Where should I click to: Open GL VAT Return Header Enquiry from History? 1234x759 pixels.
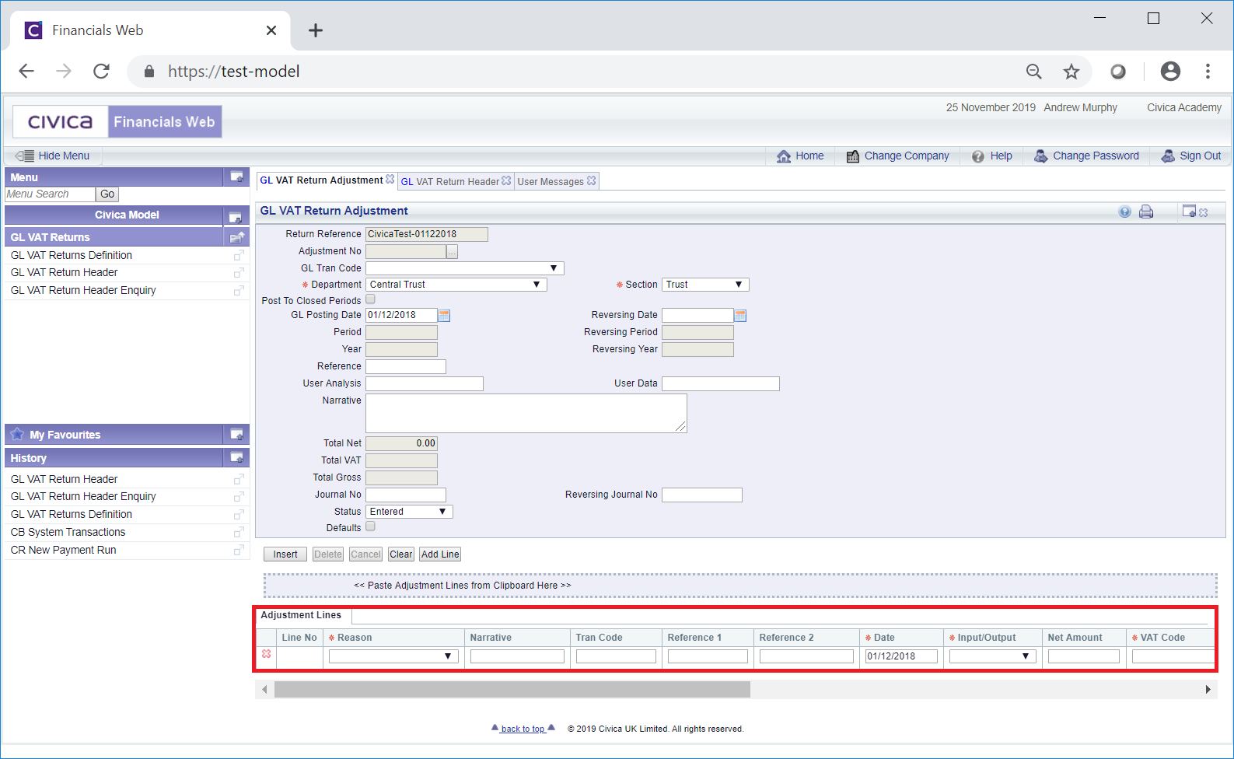click(x=83, y=496)
